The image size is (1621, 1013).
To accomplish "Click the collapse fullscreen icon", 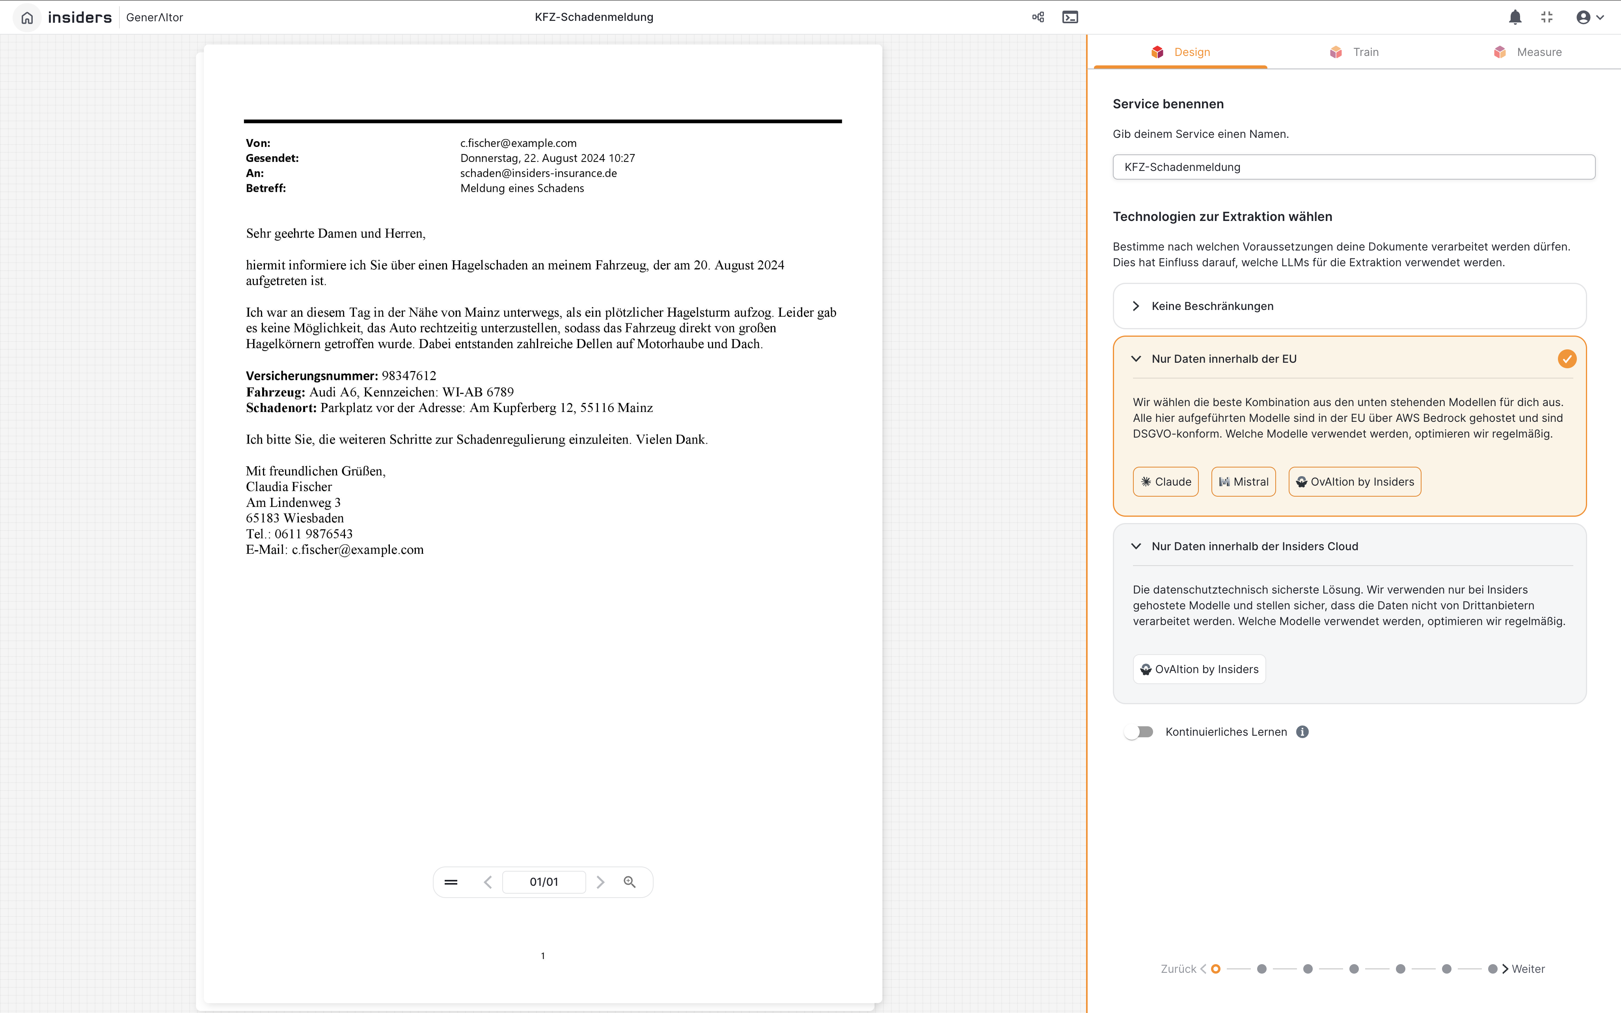I will [1546, 17].
